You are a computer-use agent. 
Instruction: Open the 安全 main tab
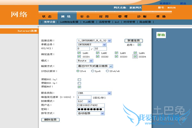coord(85,17)
